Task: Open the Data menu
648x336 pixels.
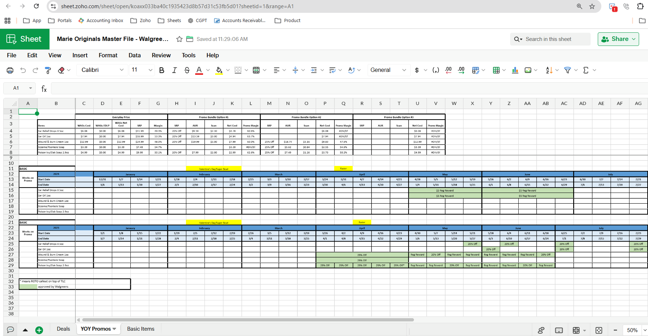Action: click(x=135, y=55)
